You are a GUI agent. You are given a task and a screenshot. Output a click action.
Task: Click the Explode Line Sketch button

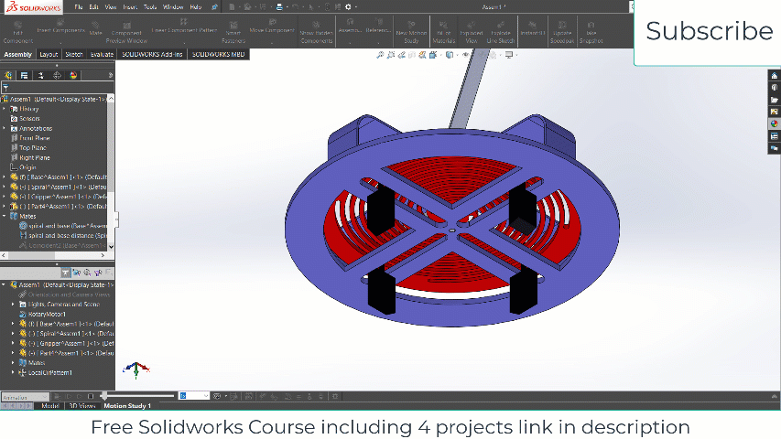(501, 32)
